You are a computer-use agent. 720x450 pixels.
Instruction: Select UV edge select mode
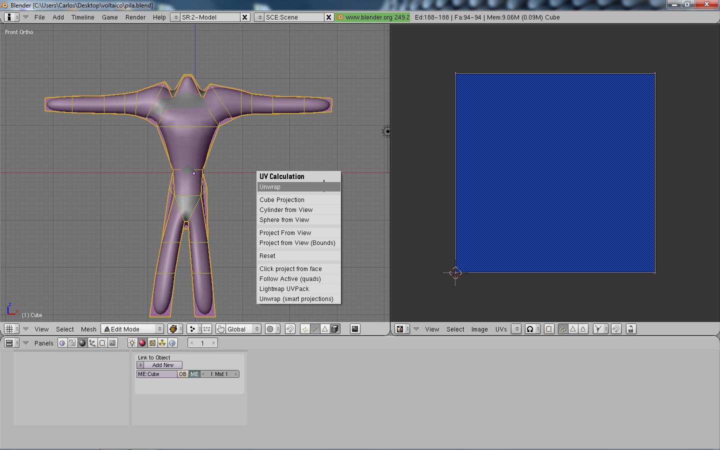[x=573, y=329]
